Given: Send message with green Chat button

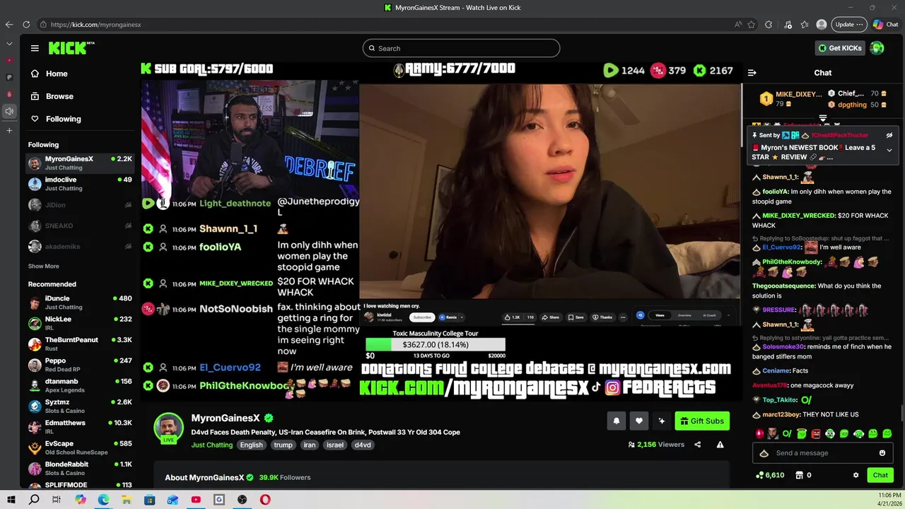Looking at the screenshot, I should (880, 475).
